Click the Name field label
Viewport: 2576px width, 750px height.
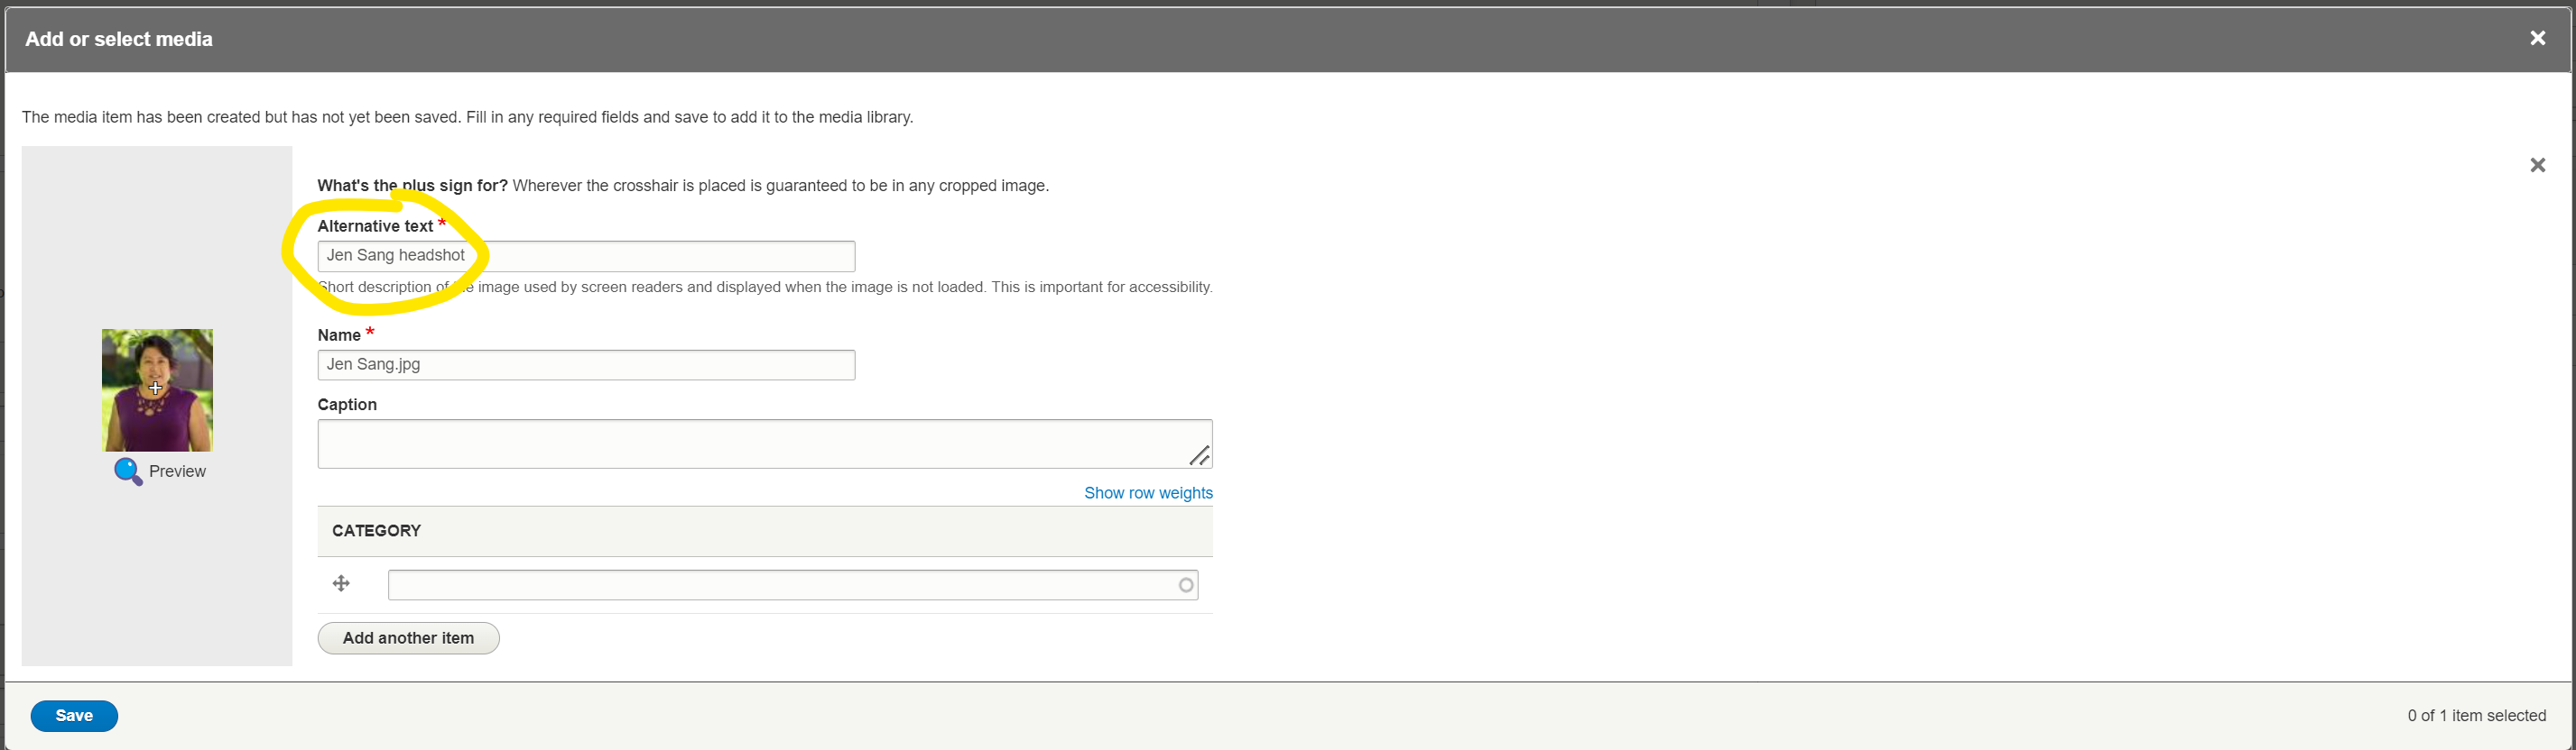(x=339, y=335)
